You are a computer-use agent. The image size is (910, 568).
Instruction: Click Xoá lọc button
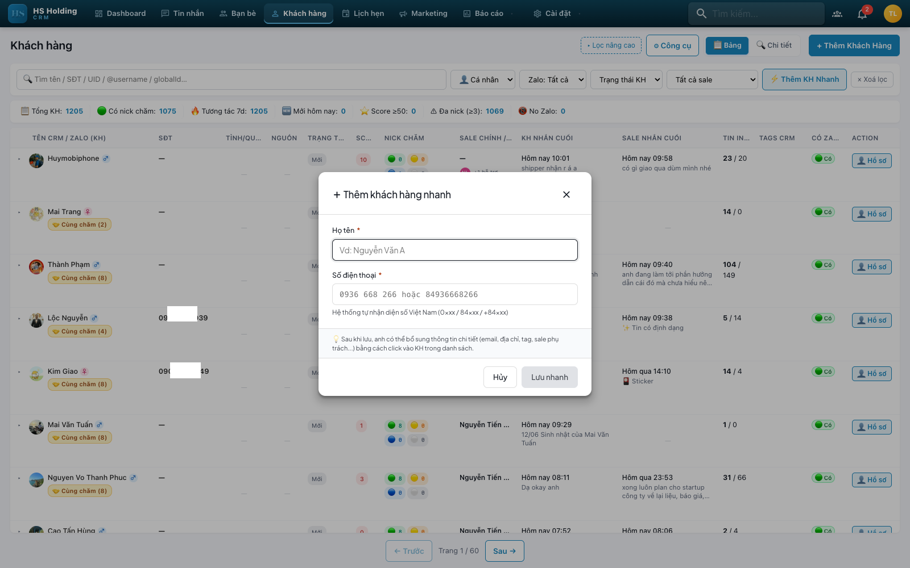[x=872, y=80]
